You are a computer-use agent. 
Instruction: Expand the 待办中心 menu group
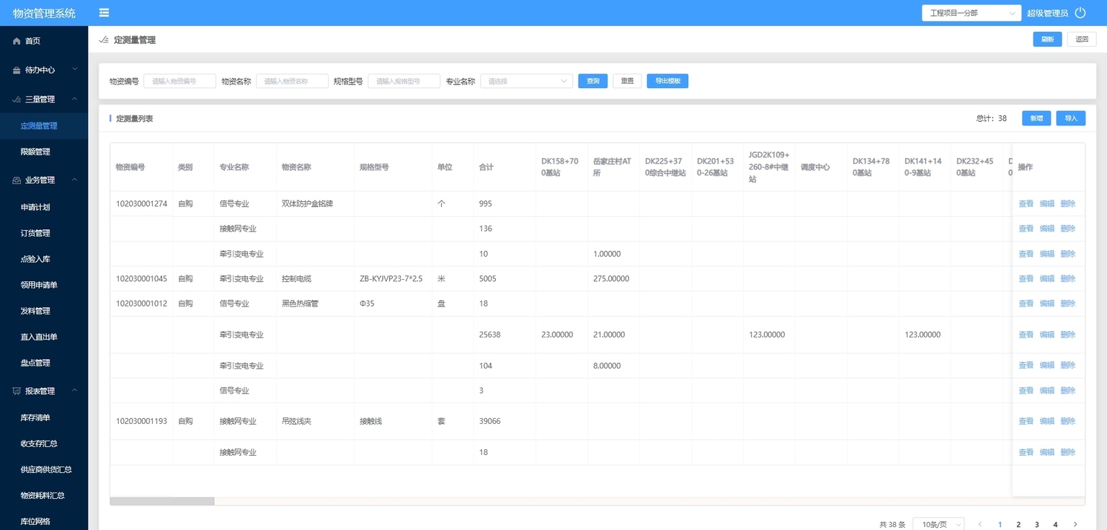click(x=75, y=70)
